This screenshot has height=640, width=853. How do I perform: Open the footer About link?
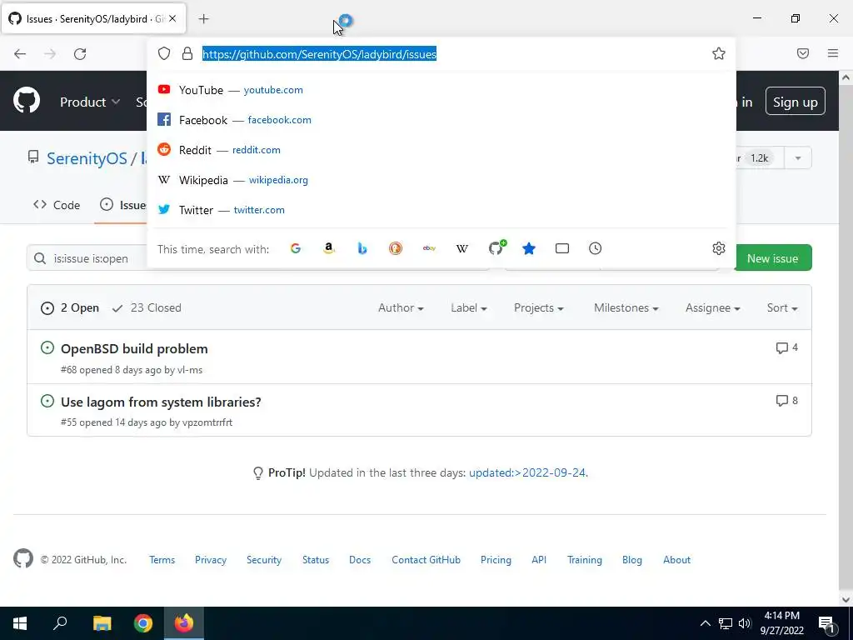pyautogui.click(x=676, y=560)
